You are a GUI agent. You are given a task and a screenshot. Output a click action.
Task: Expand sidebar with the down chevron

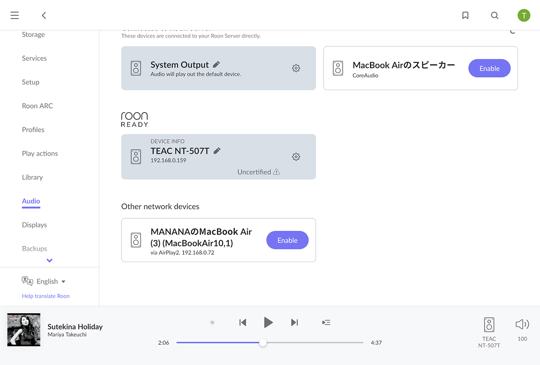[49, 261]
